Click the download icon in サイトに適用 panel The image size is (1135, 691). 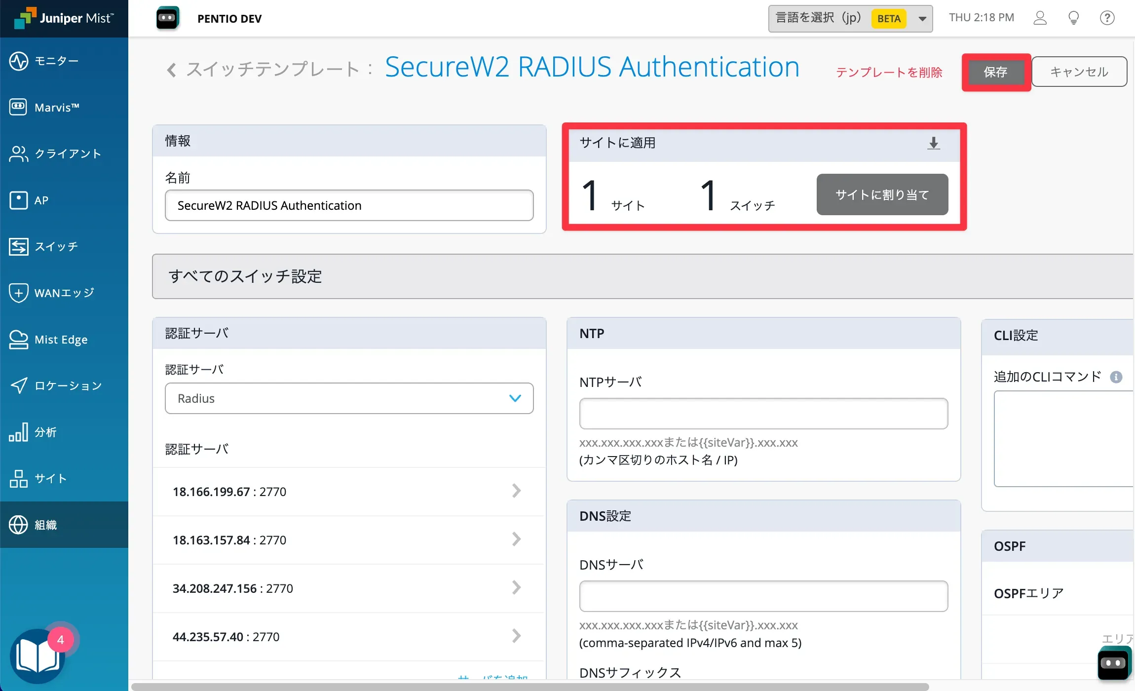coord(933,143)
